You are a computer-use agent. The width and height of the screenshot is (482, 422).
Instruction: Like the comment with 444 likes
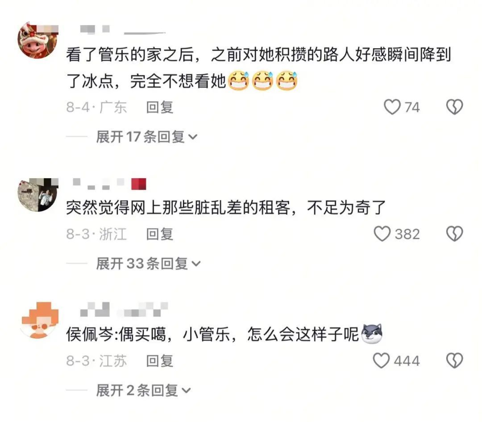381,361
